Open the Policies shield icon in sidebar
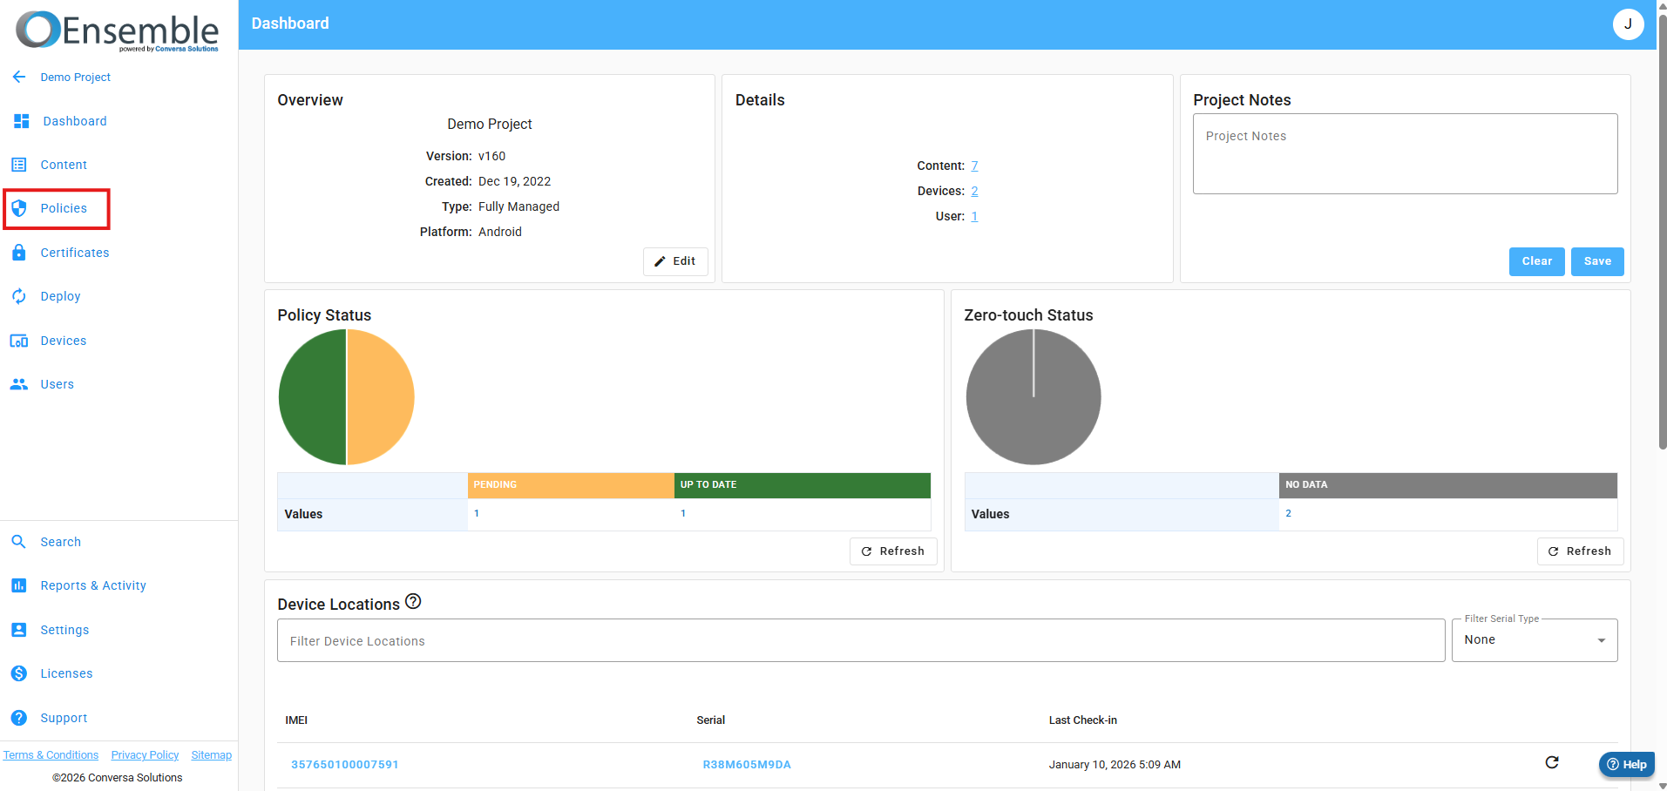 coord(19,208)
